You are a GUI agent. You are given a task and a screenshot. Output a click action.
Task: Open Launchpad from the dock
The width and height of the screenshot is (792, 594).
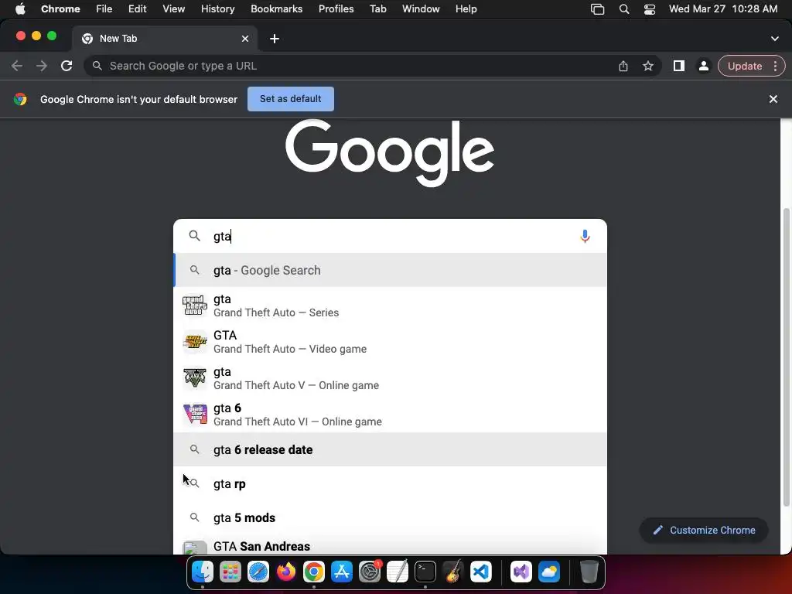230,572
